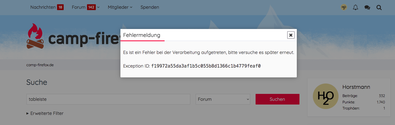Viewport: 395px width, 125px height.
Task: Open the Forum search type dropdown
Action: (223, 99)
